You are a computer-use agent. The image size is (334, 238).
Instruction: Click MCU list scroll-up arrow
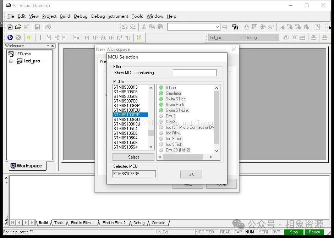(x=151, y=88)
